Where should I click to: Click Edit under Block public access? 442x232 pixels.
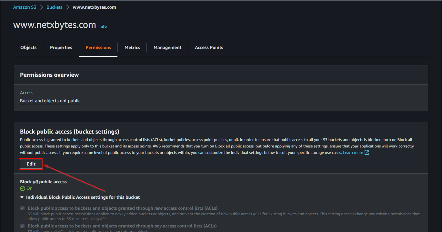point(31,164)
